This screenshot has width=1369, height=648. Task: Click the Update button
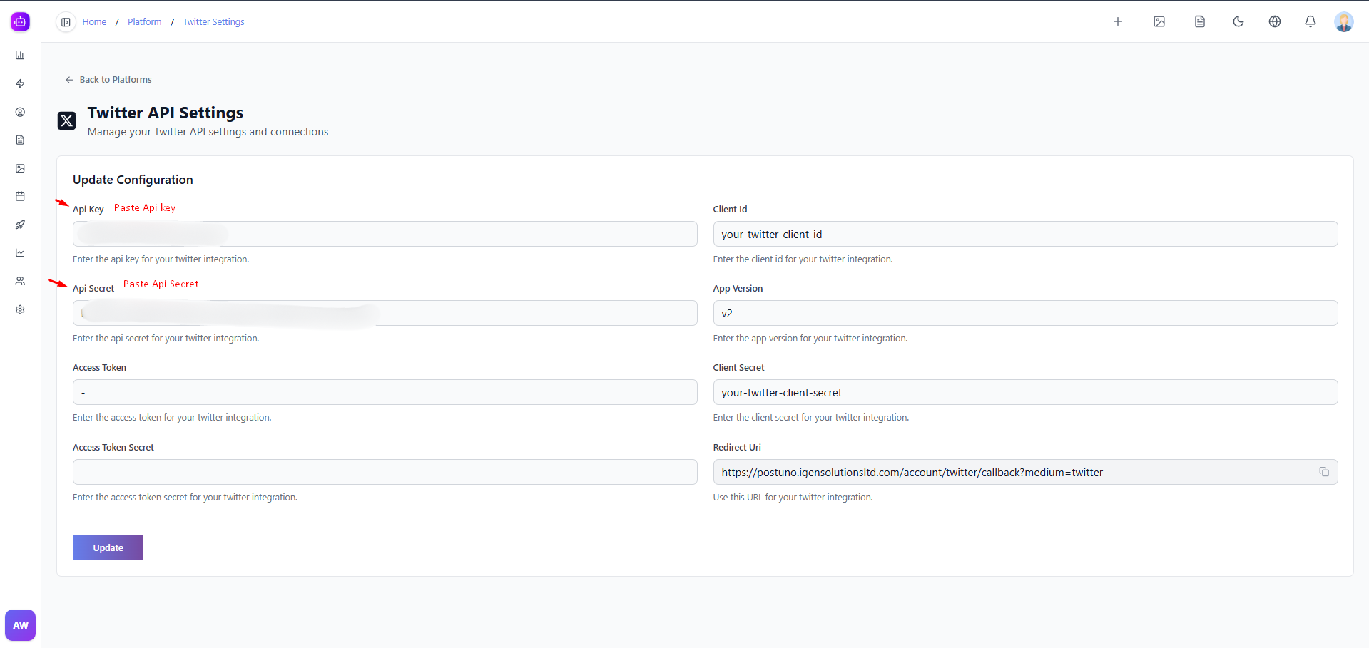[x=108, y=547]
